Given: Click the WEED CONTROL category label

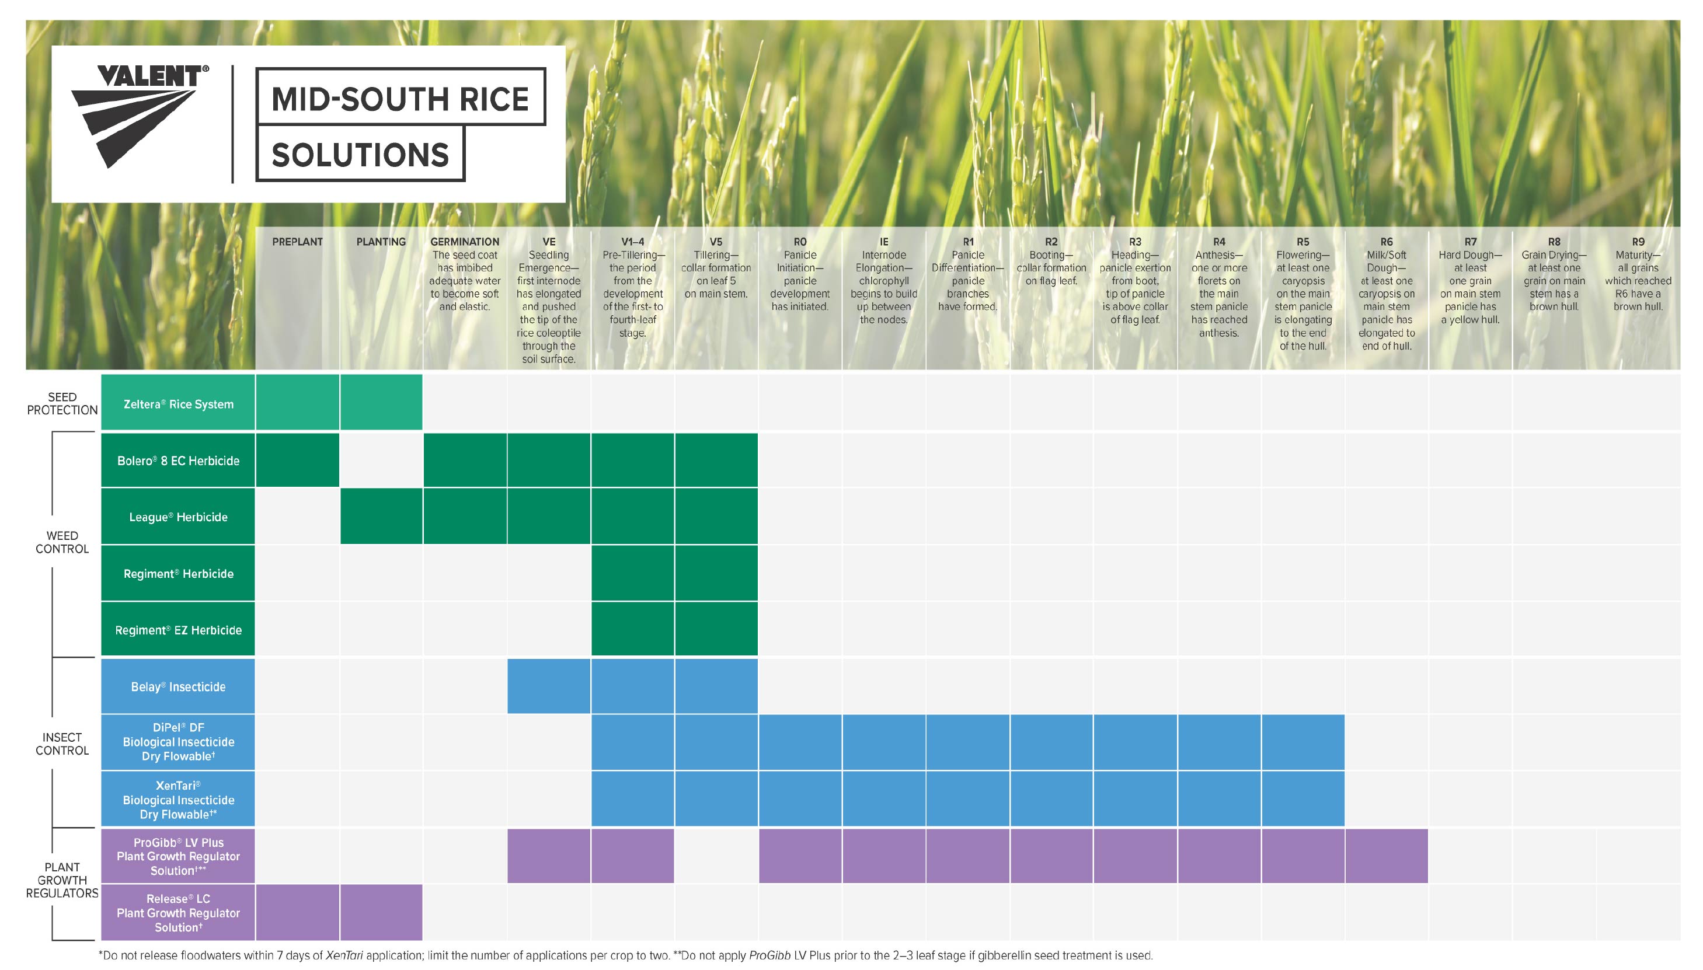Looking at the screenshot, I should (62, 542).
